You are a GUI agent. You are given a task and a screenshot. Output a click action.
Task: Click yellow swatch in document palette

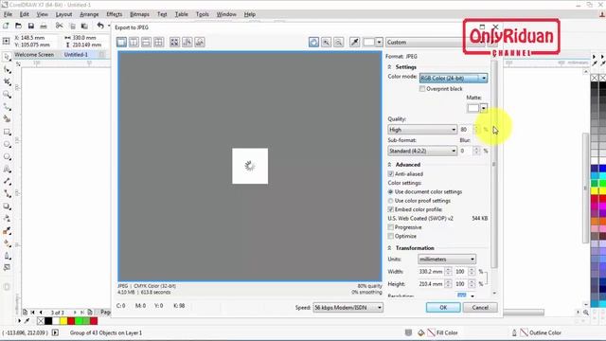click(63, 321)
